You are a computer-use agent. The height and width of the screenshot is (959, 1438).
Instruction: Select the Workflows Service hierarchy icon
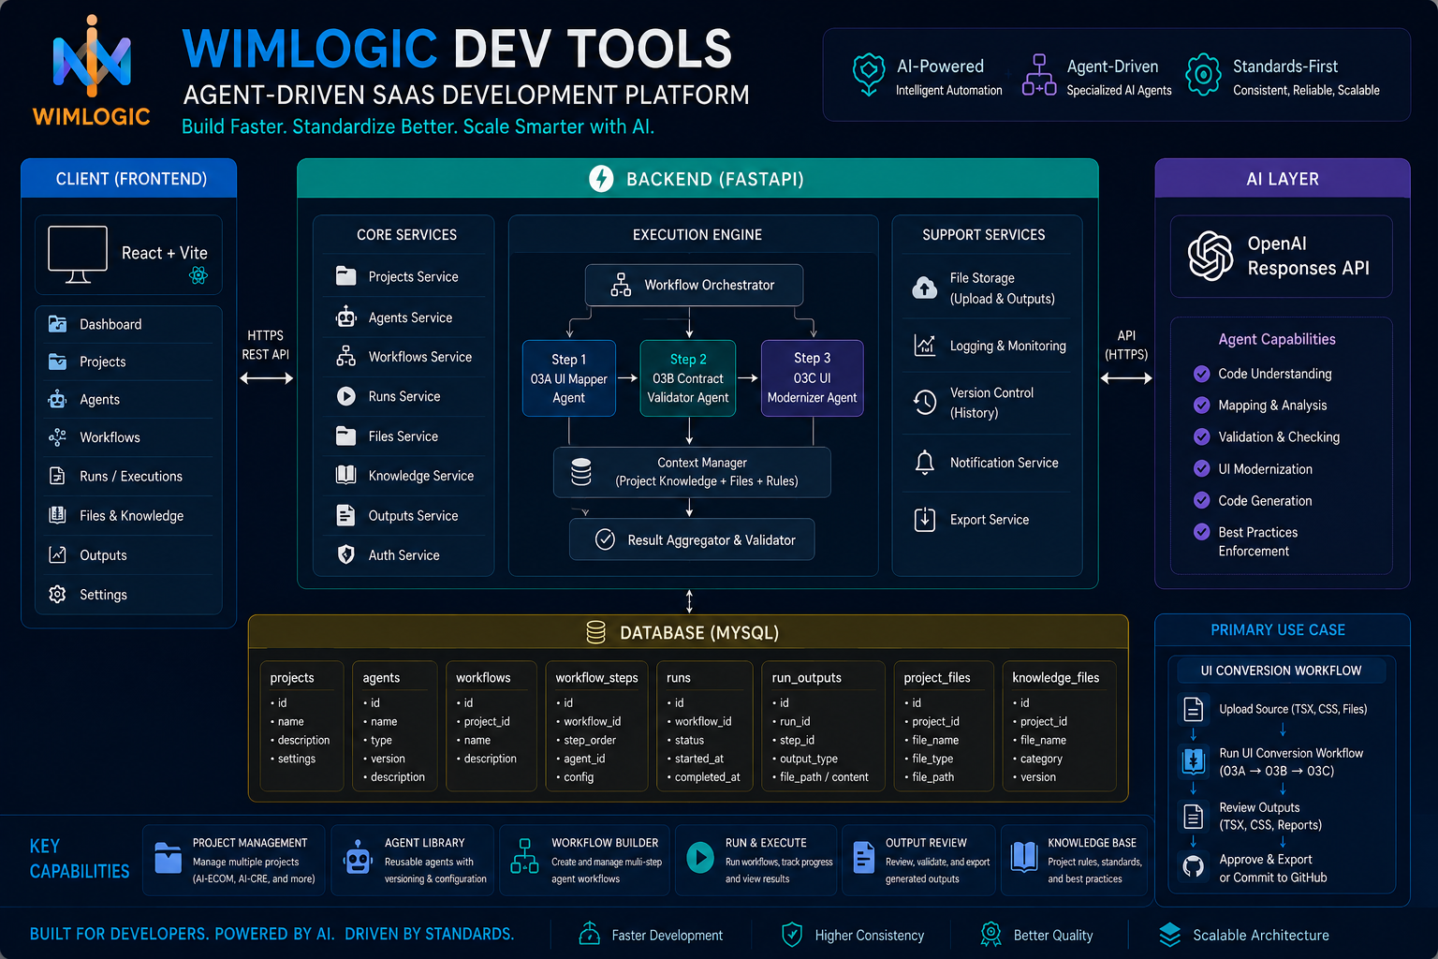pyautogui.click(x=346, y=356)
